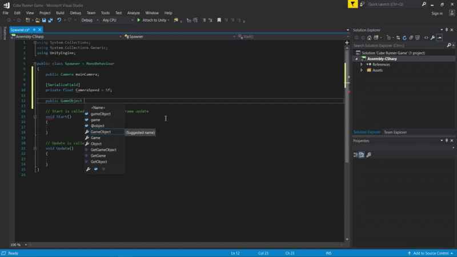Click the green Attach to Unity play icon

coord(139,20)
